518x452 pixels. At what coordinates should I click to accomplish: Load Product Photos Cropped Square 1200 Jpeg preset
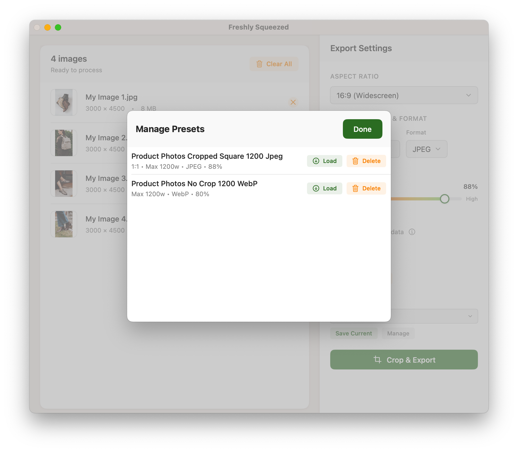pos(324,161)
